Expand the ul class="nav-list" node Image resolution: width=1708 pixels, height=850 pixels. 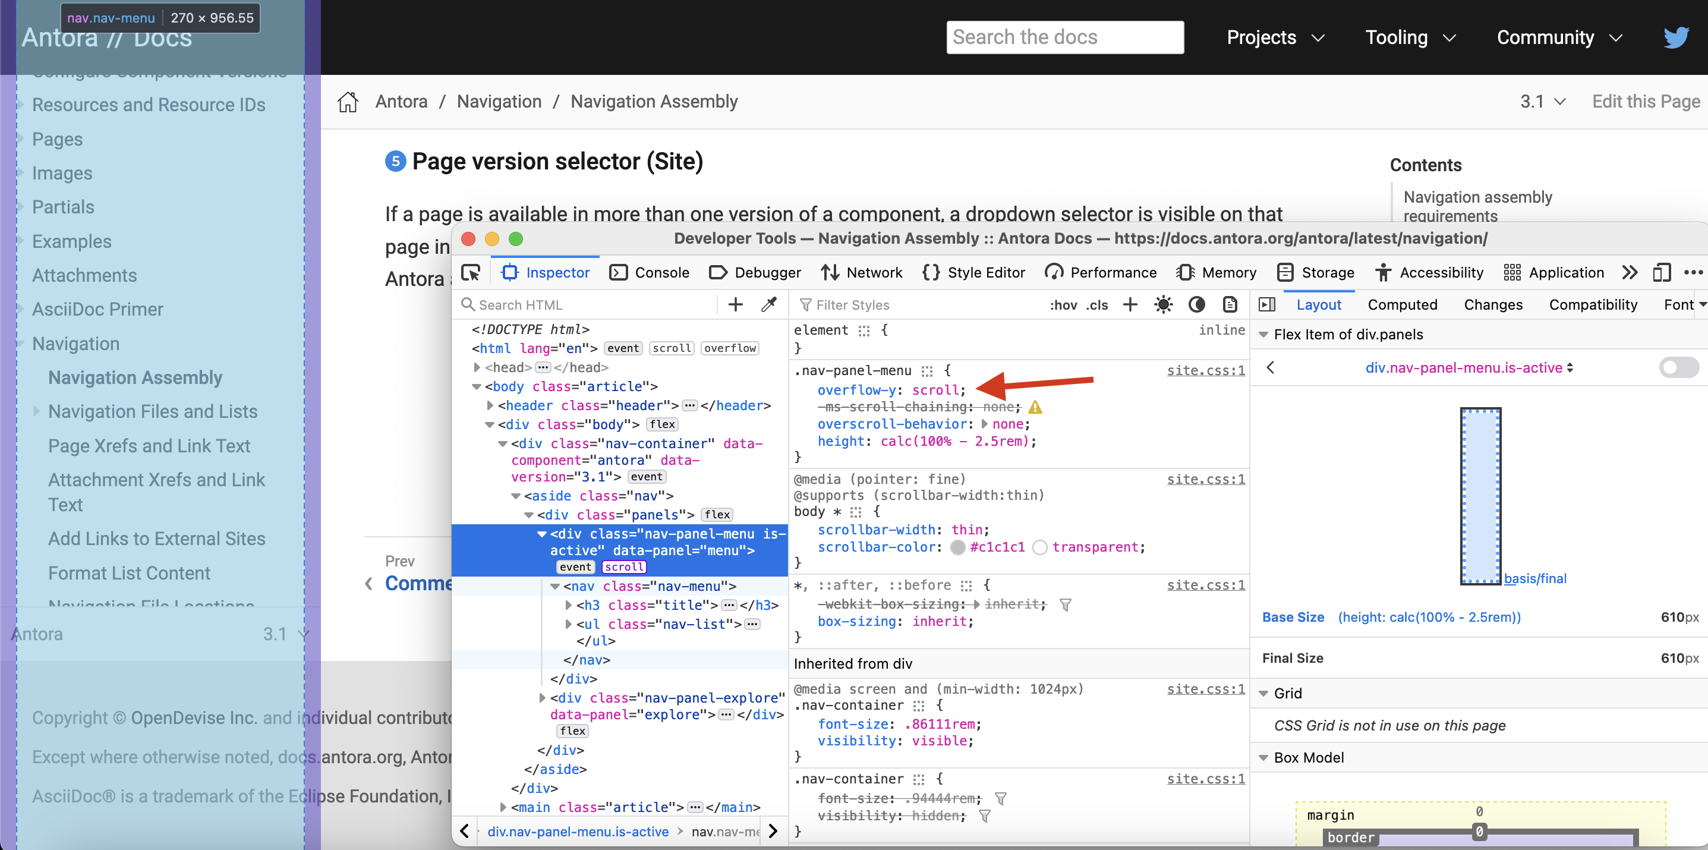568,625
